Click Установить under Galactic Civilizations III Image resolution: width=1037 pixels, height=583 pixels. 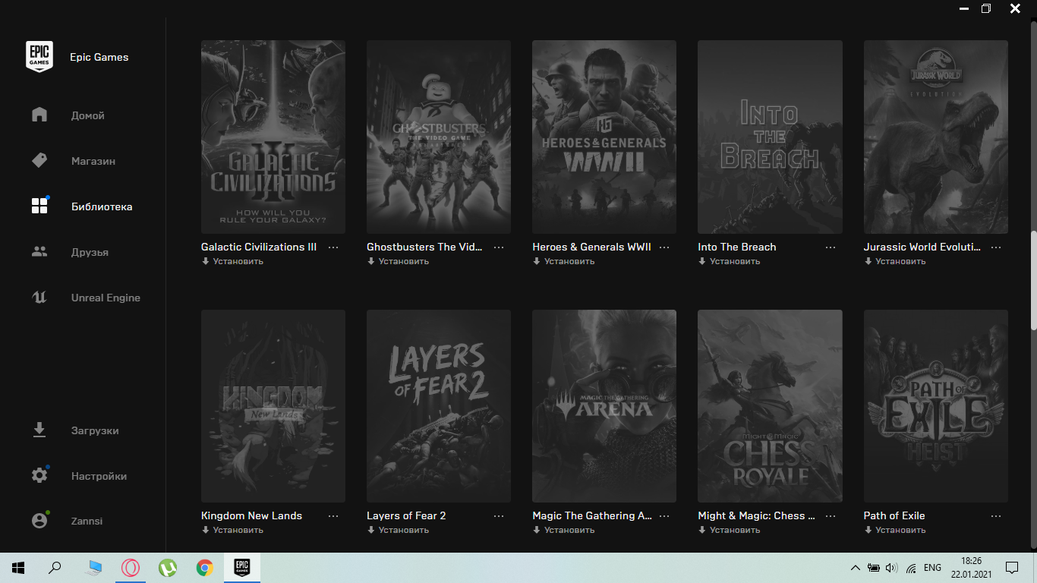pos(232,261)
